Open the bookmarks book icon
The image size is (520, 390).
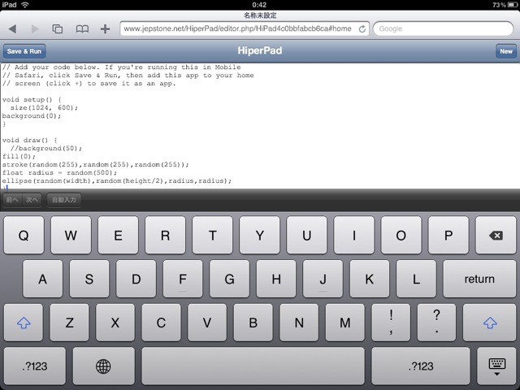[82, 29]
